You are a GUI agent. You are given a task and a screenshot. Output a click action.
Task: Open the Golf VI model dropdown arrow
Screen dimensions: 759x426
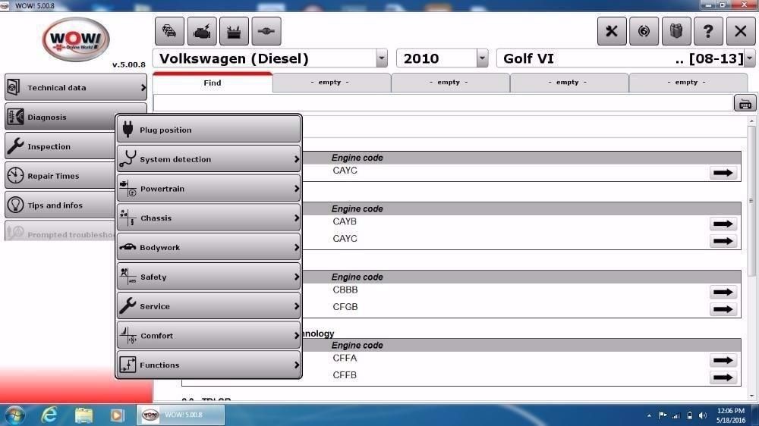point(749,58)
